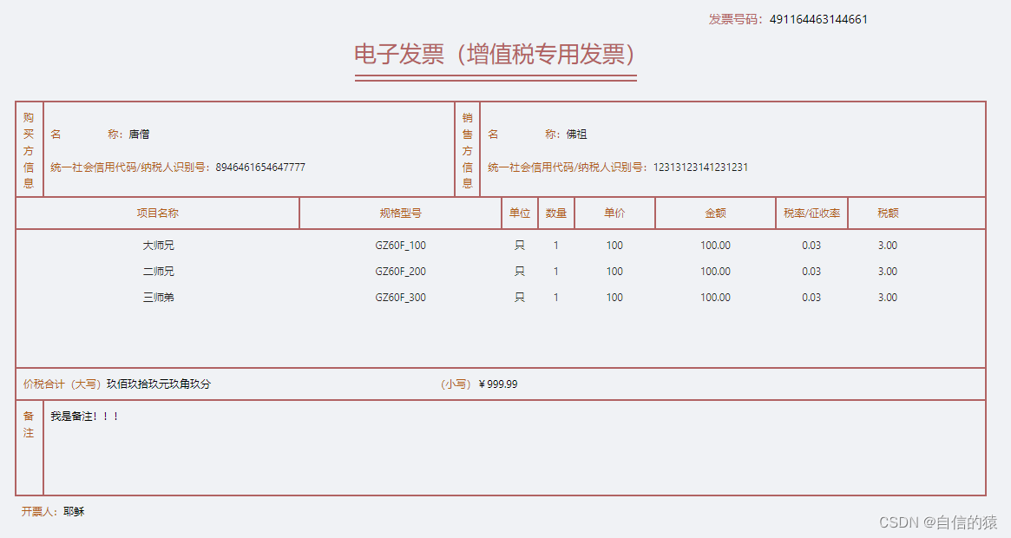Image resolution: width=1011 pixels, height=538 pixels.
Task: Click the 价税合计（大写）label
Action: point(62,384)
